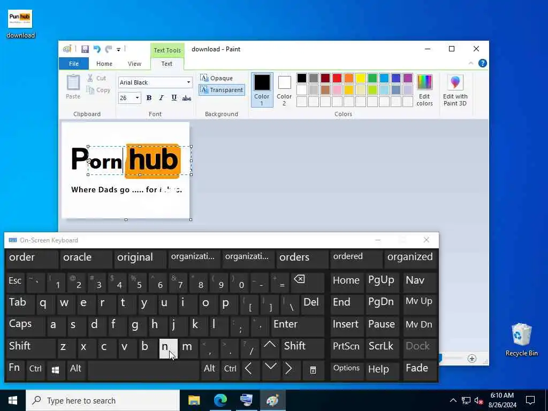Screen dimensions: 548x411
Task: Open the Customize Quick Access Toolbar arrow
Action: [118, 50]
